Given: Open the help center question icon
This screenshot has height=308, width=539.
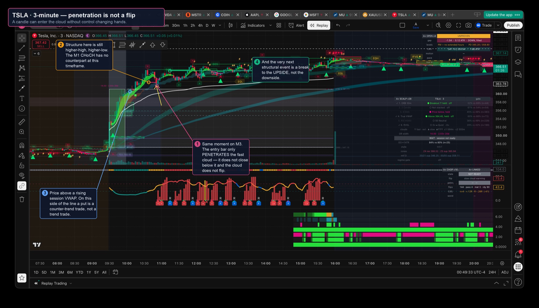Looking at the screenshot, I should [x=518, y=282].
